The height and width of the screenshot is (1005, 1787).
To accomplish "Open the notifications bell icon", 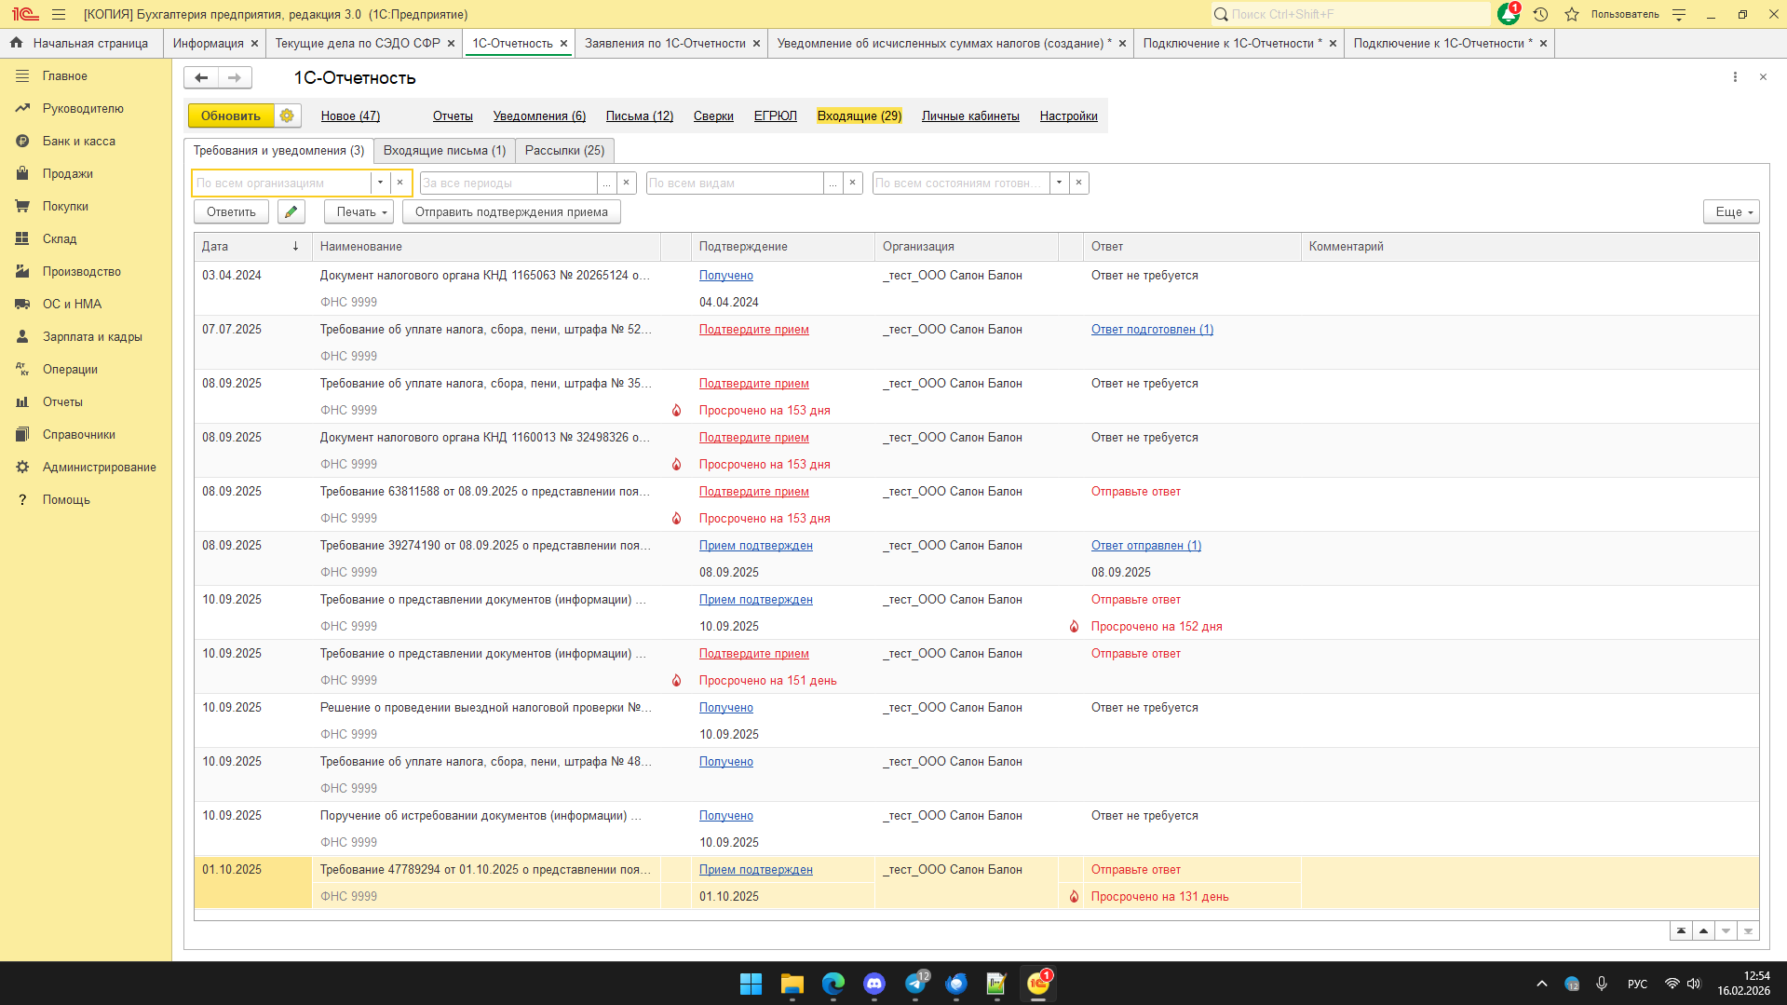I will point(1508,14).
